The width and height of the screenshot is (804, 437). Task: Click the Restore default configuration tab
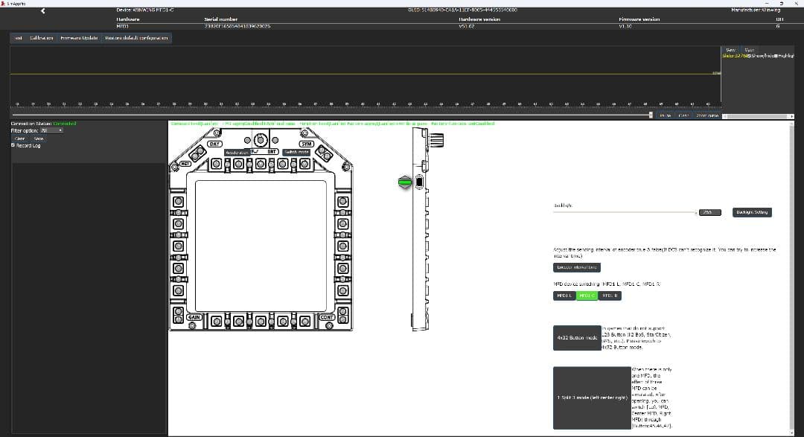click(x=137, y=37)
